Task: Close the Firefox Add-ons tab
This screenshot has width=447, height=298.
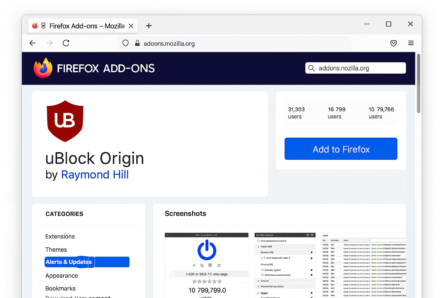Action: coord(131,26)
